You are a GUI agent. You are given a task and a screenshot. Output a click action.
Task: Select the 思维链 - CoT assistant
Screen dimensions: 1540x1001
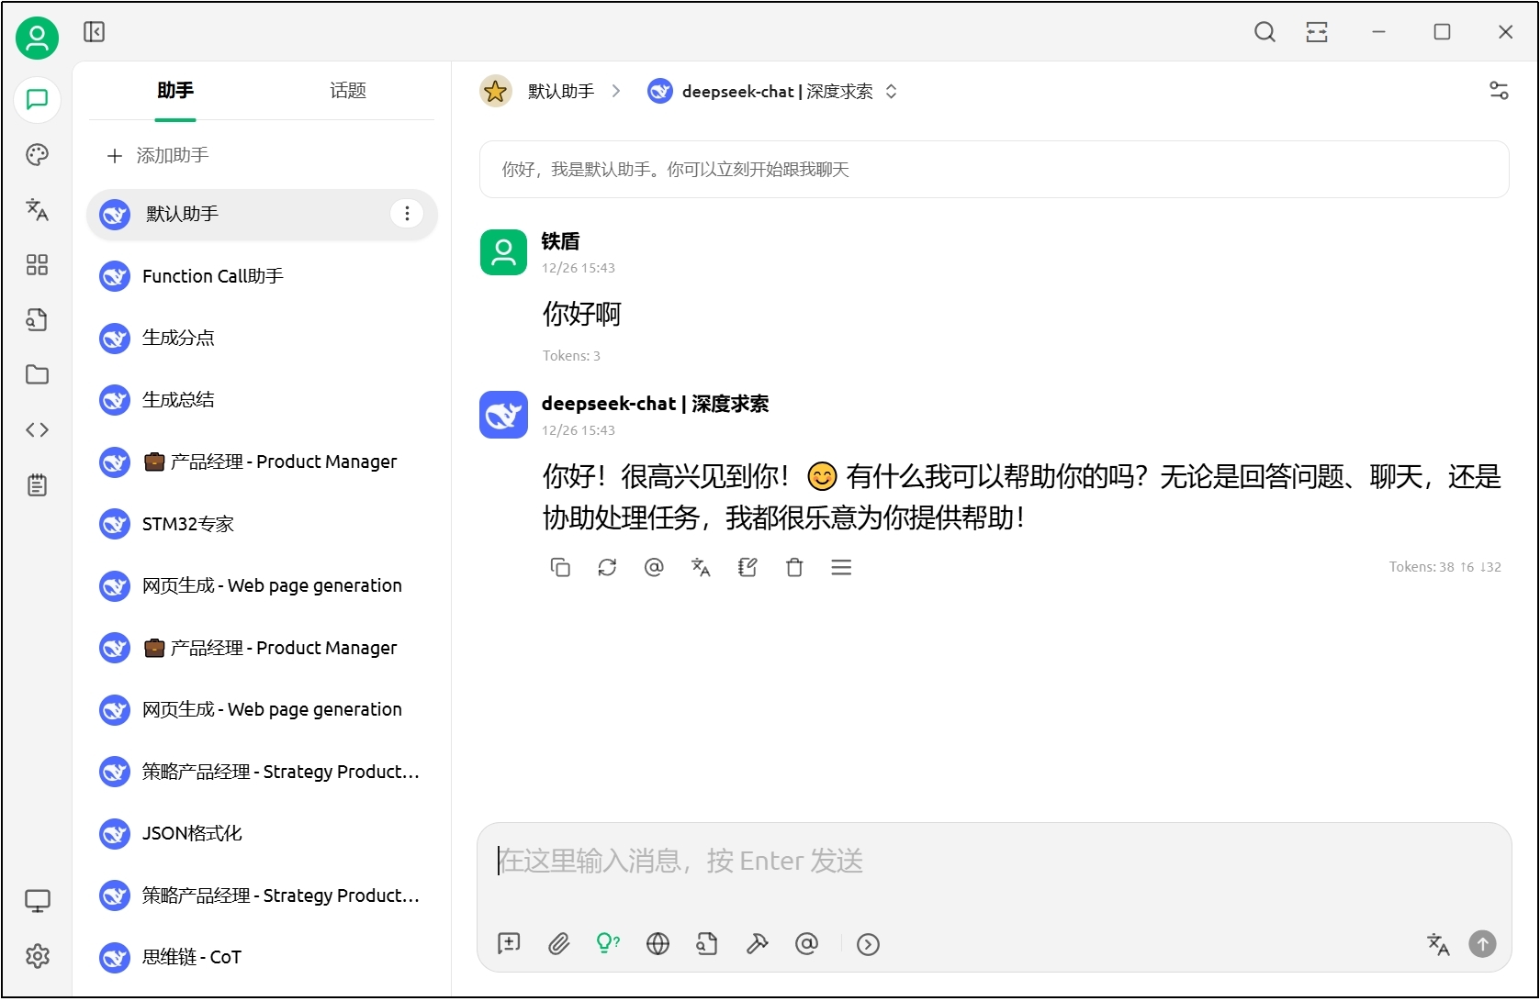pyautogui.click(x=262, y=957)
